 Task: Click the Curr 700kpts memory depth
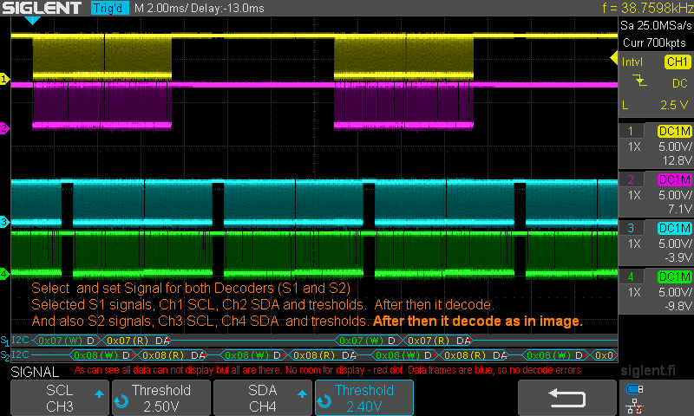[654, 42]
